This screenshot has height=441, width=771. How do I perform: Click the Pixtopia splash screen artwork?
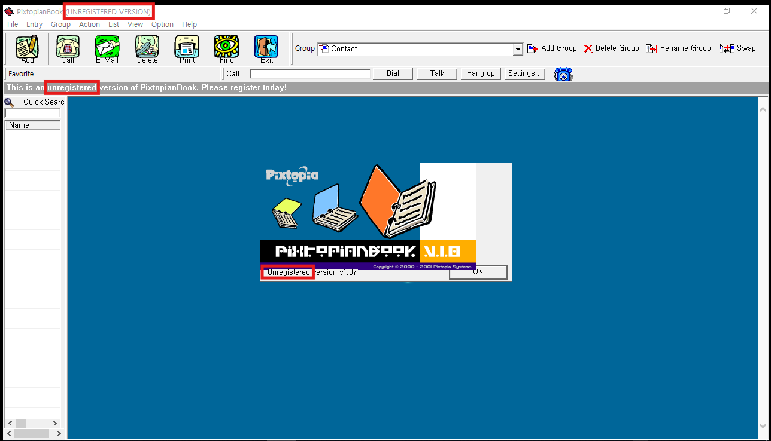[368, 216]
